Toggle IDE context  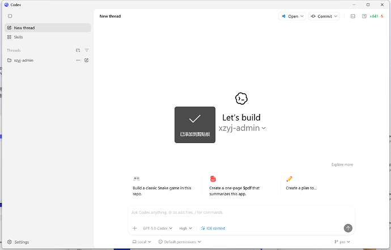[x=213, y=228]
